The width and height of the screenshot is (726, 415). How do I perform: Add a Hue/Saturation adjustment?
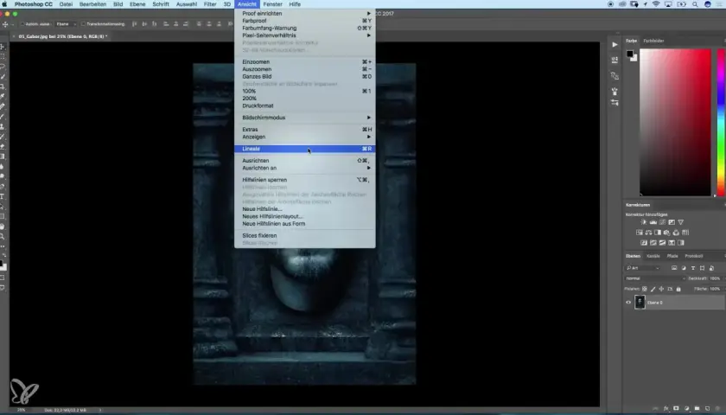pyautogui.click(x=640, y=233)
